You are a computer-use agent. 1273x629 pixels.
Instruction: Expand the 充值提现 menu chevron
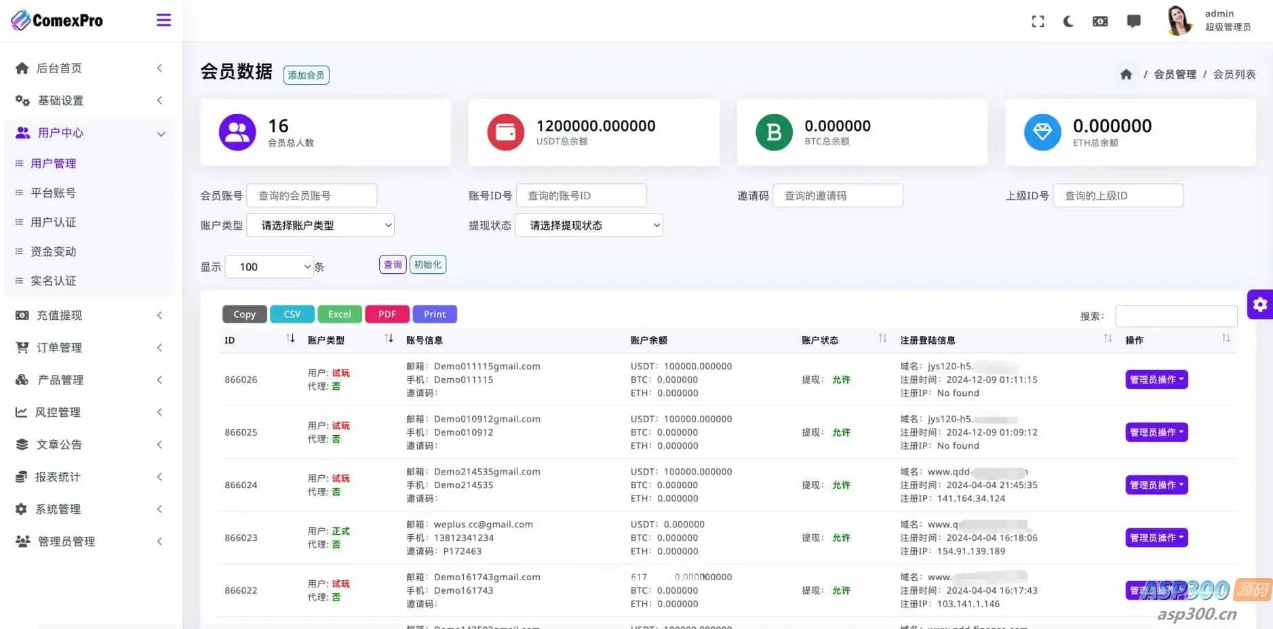point(160,315)
